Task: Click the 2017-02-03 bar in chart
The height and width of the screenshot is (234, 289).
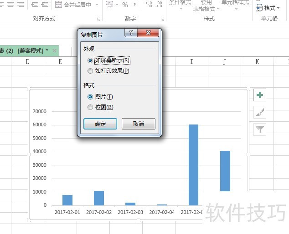Action: click(130, 204)
